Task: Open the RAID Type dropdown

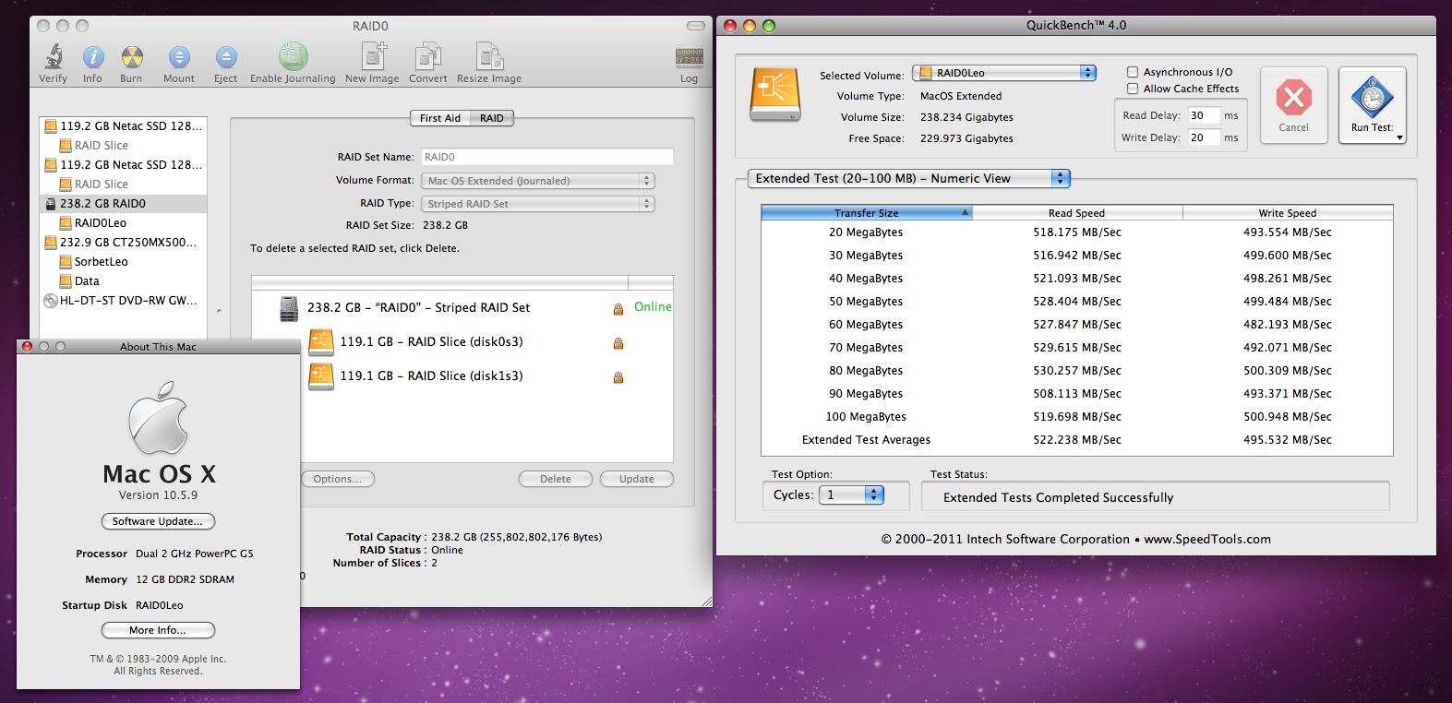Action: click(x=538, y=204)
